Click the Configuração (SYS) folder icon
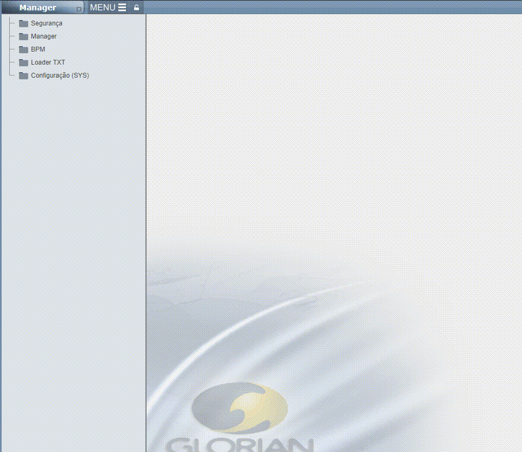Viewport: 522px width, 452px height. tap(23, 76)
